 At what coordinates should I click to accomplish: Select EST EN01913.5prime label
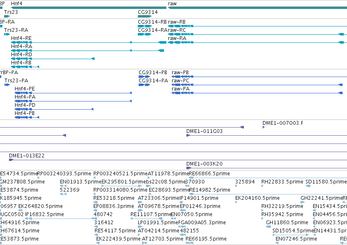point(81,182)
